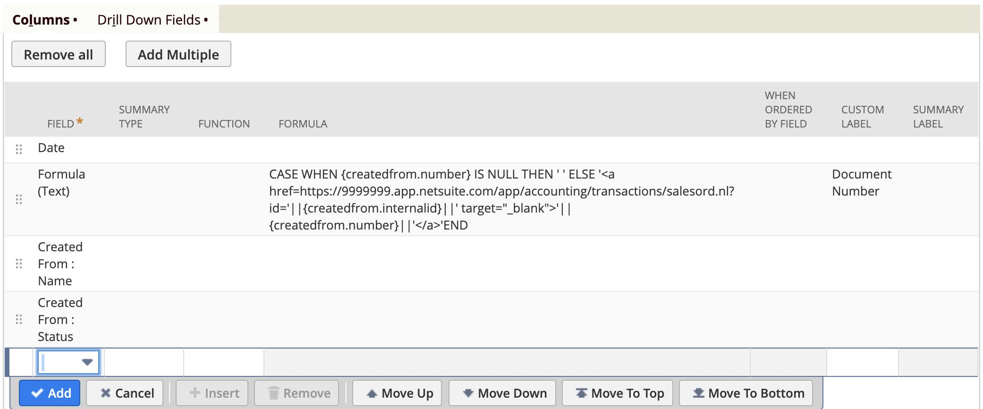
Task: Open the new row Field dropdown
Action: pyautogui.click(x=87, y=362)
